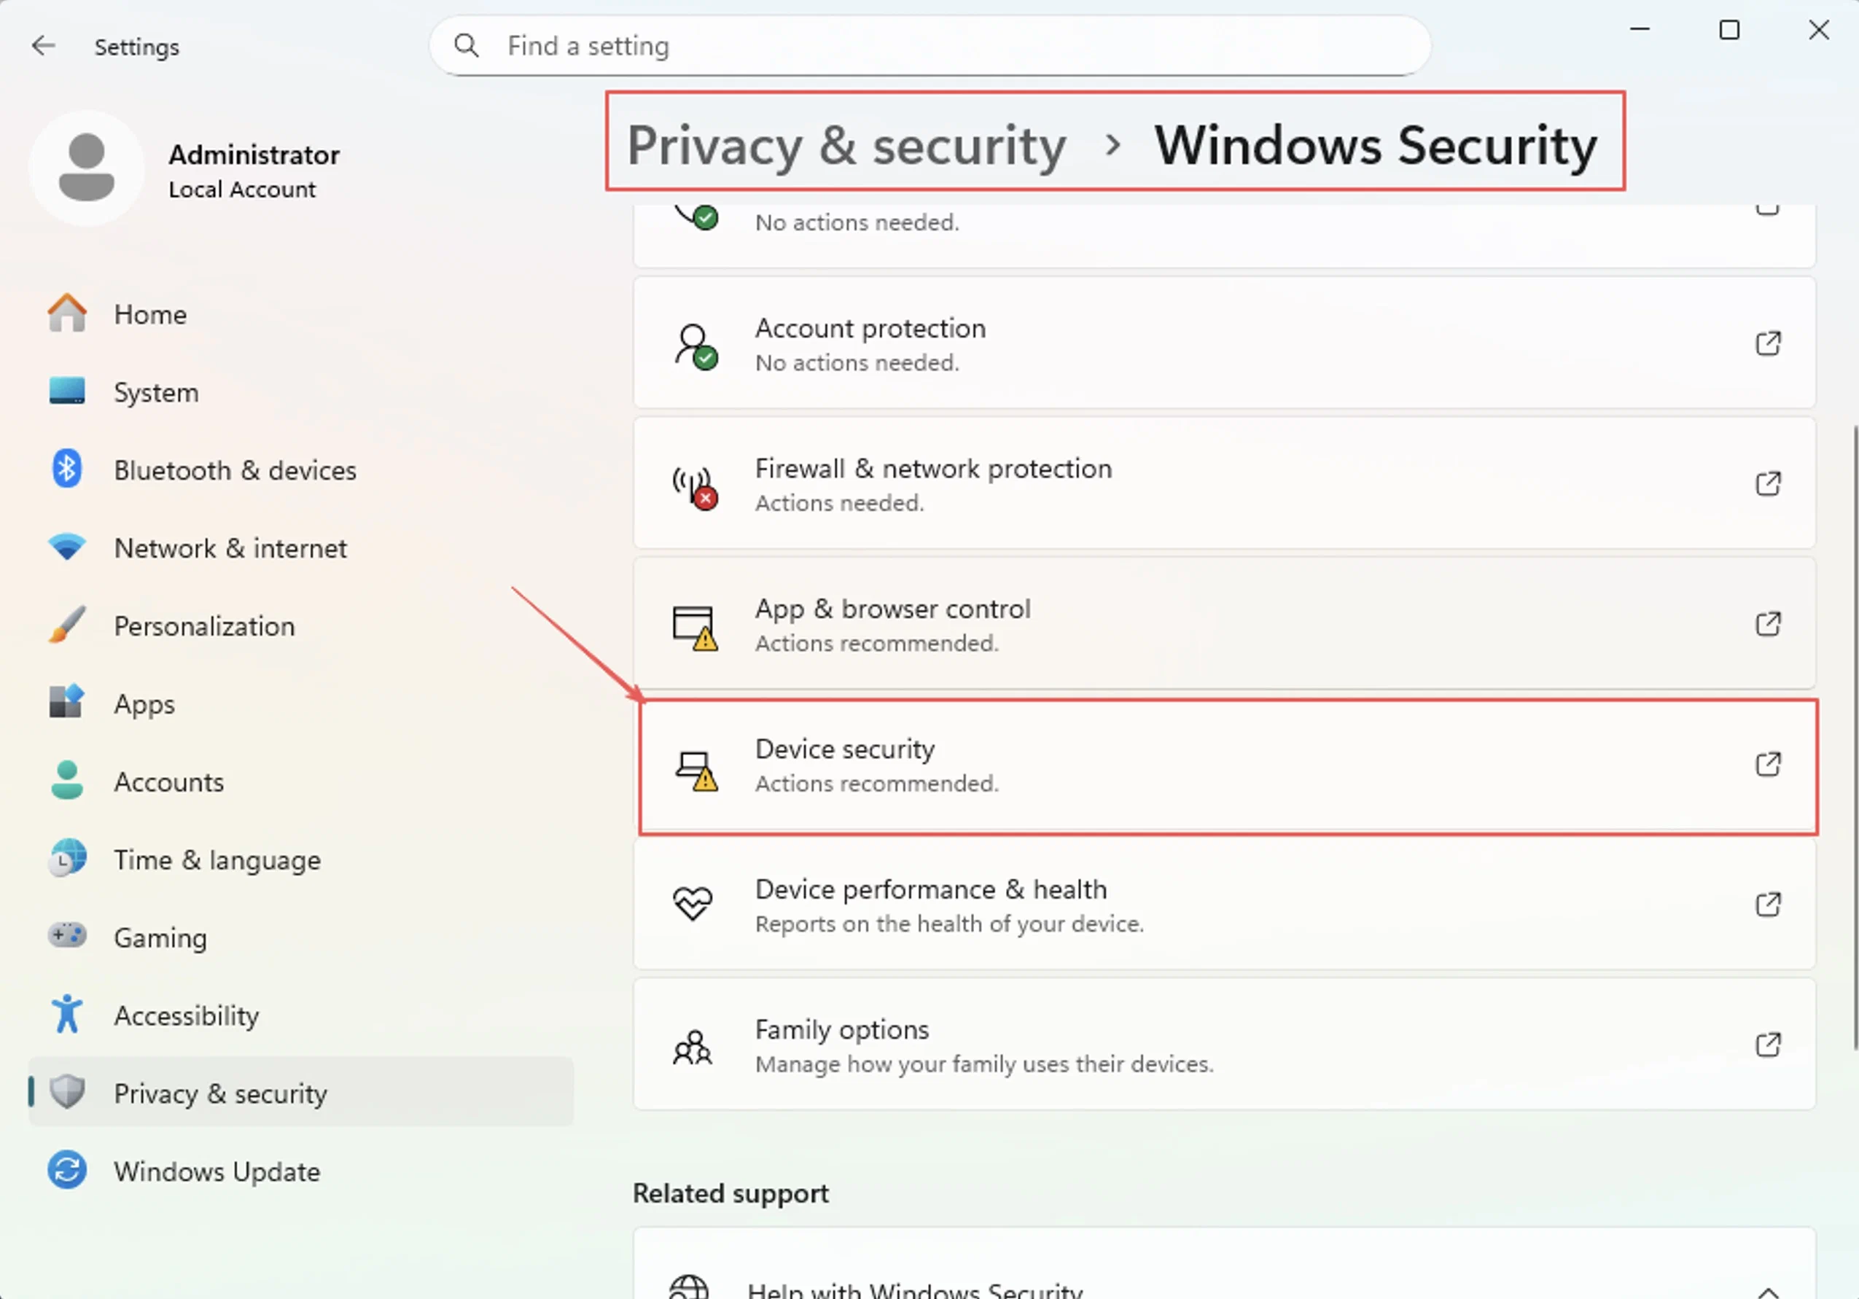Click the Accessibility figure icon
The width and height of the screenshot is (1859, 1299).
point(67,1014)
